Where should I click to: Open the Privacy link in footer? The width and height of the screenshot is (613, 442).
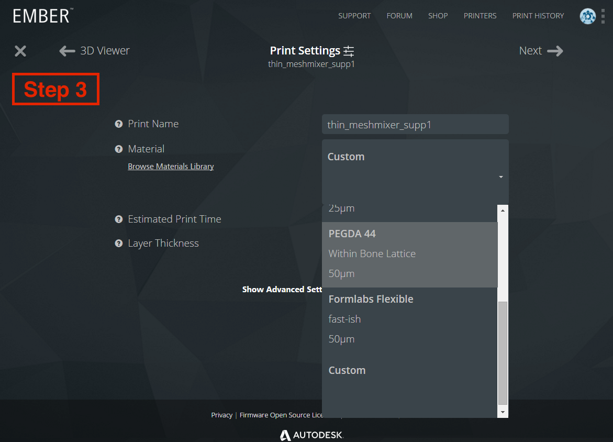point(221,415)
